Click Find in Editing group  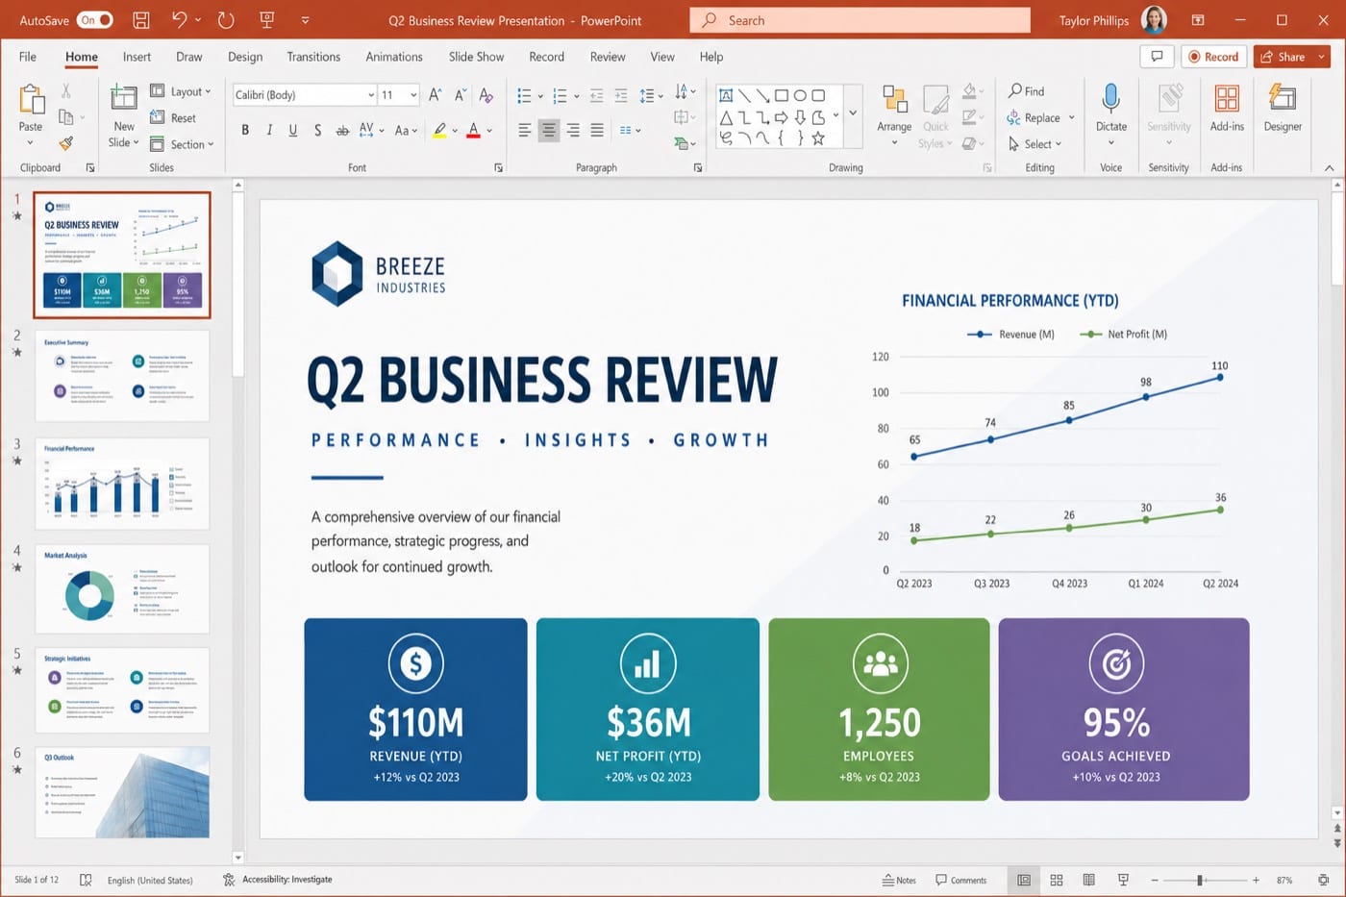coord(1026,90)
